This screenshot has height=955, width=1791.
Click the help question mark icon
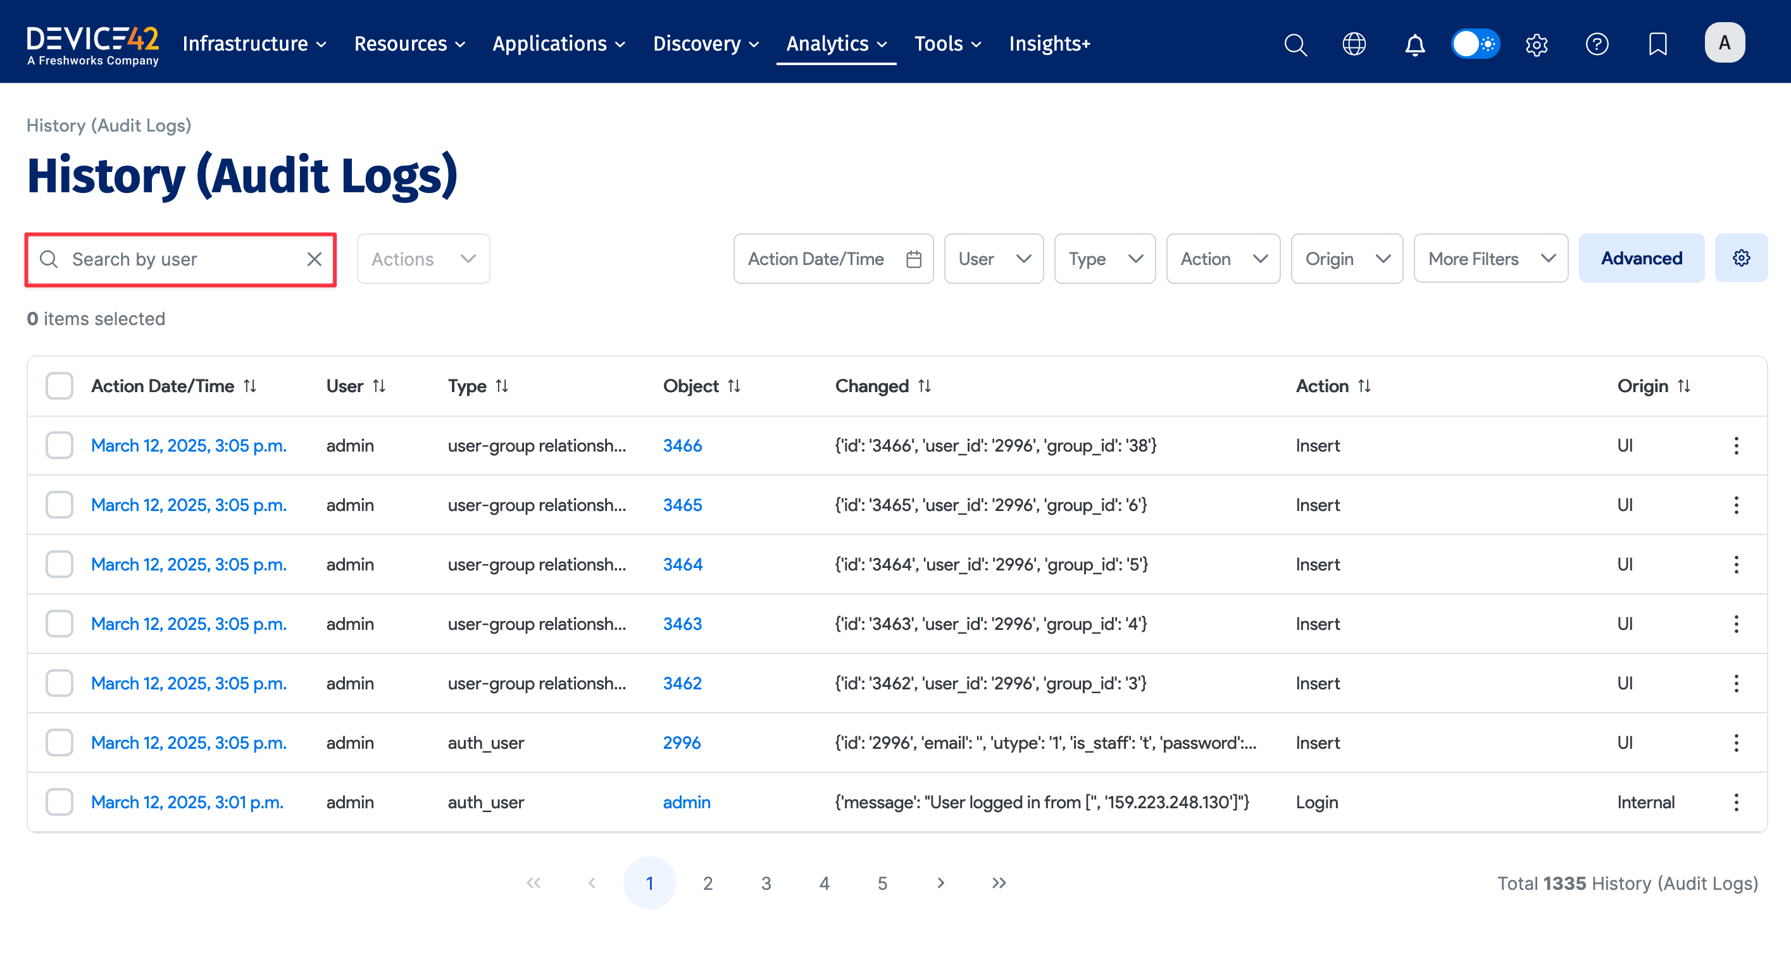coord(1596,44)
